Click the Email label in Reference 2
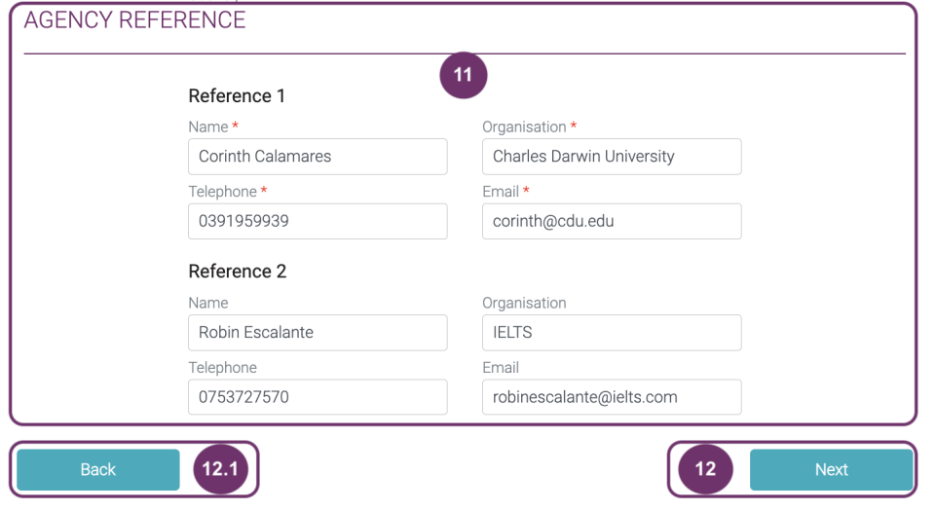The width and height of the screenshot is (935, 510). click(x=501, y=368)
